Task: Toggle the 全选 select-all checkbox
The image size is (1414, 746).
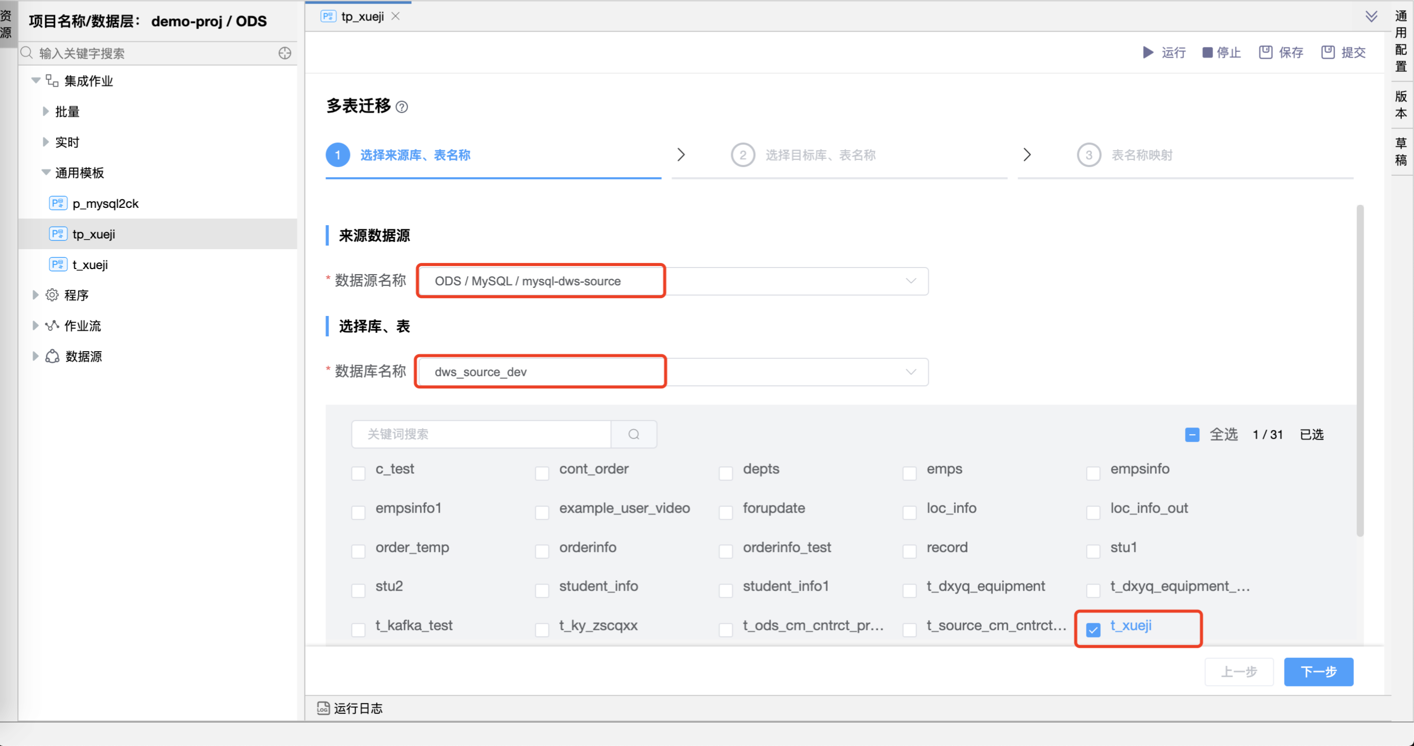Action: [1192, 435]
